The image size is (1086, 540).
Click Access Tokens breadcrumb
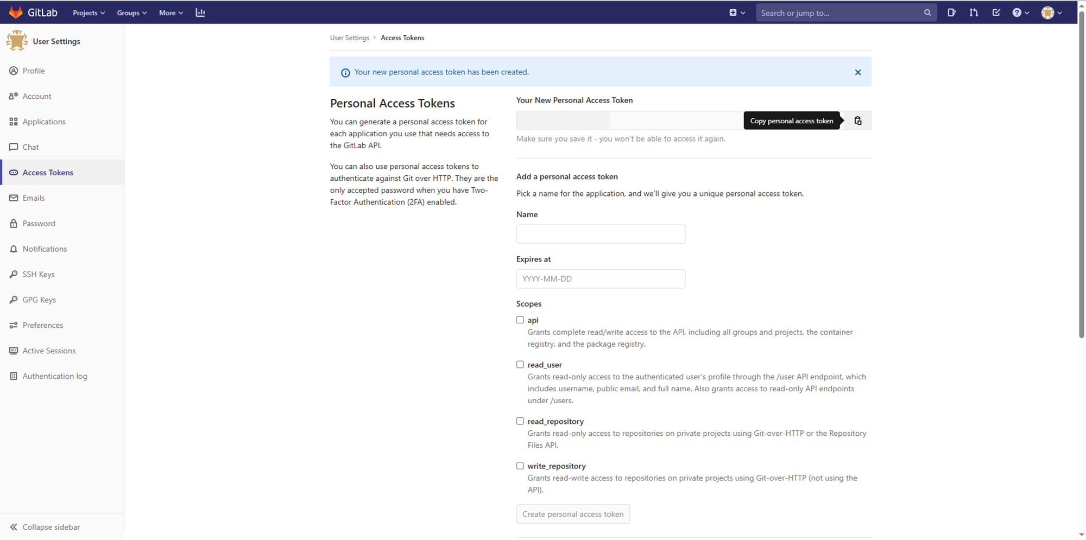tap(402, 37)
